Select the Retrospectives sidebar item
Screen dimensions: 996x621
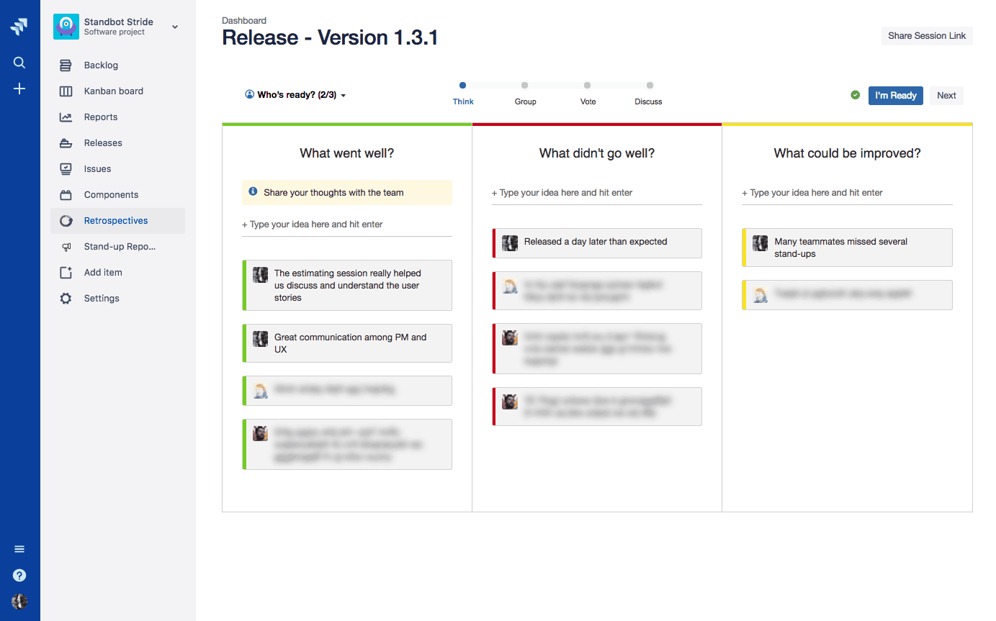(117, 220)
